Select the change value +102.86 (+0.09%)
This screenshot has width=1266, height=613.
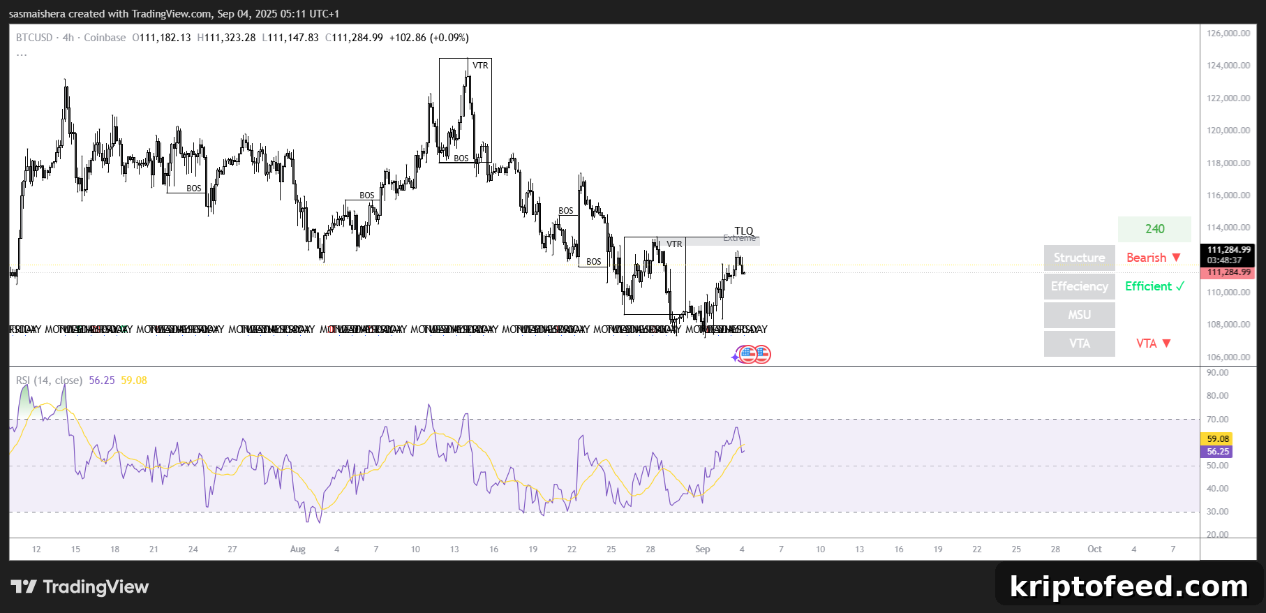point(429,38)
